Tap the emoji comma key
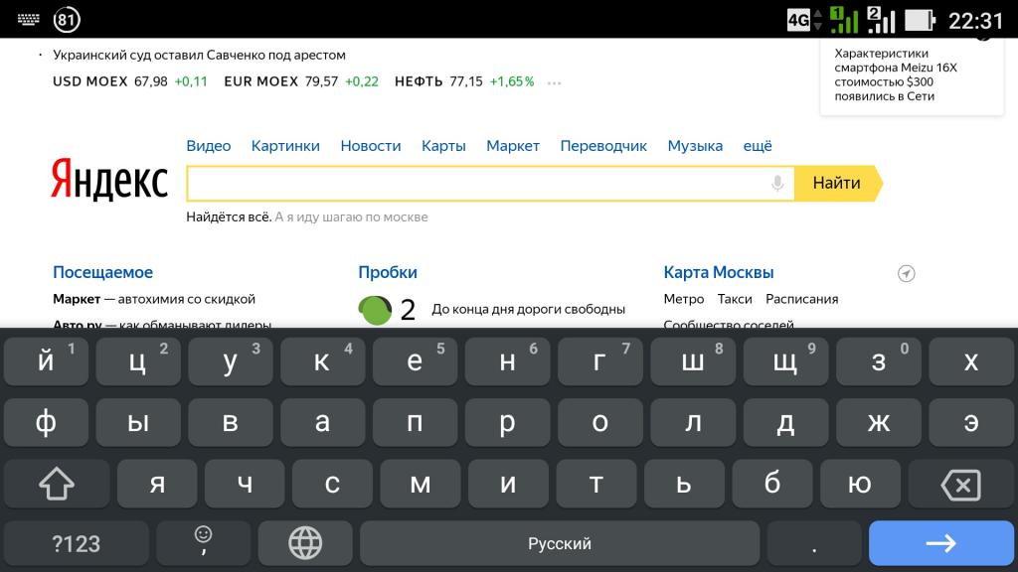The width and height of the screenshot is (1018, 572). point(203,543)
